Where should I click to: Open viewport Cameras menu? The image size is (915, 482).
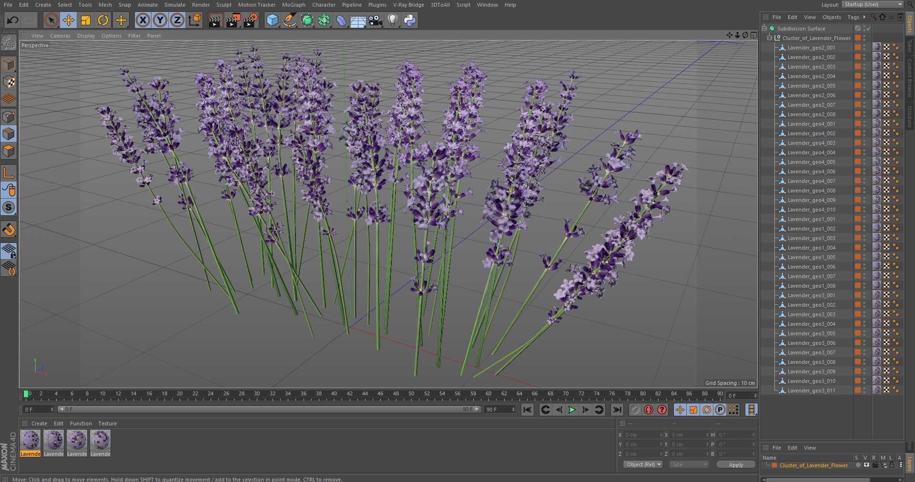pyautogui.click(x=60, y=36)
